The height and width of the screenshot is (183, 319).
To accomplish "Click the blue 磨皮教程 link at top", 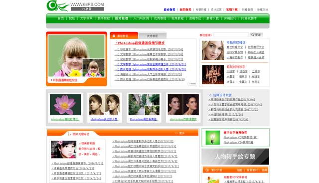I will coord(169,9).
